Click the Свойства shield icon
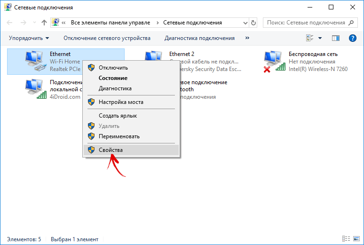Image resolution: width=364 pixels, height=245 pixels. point(91,150)
